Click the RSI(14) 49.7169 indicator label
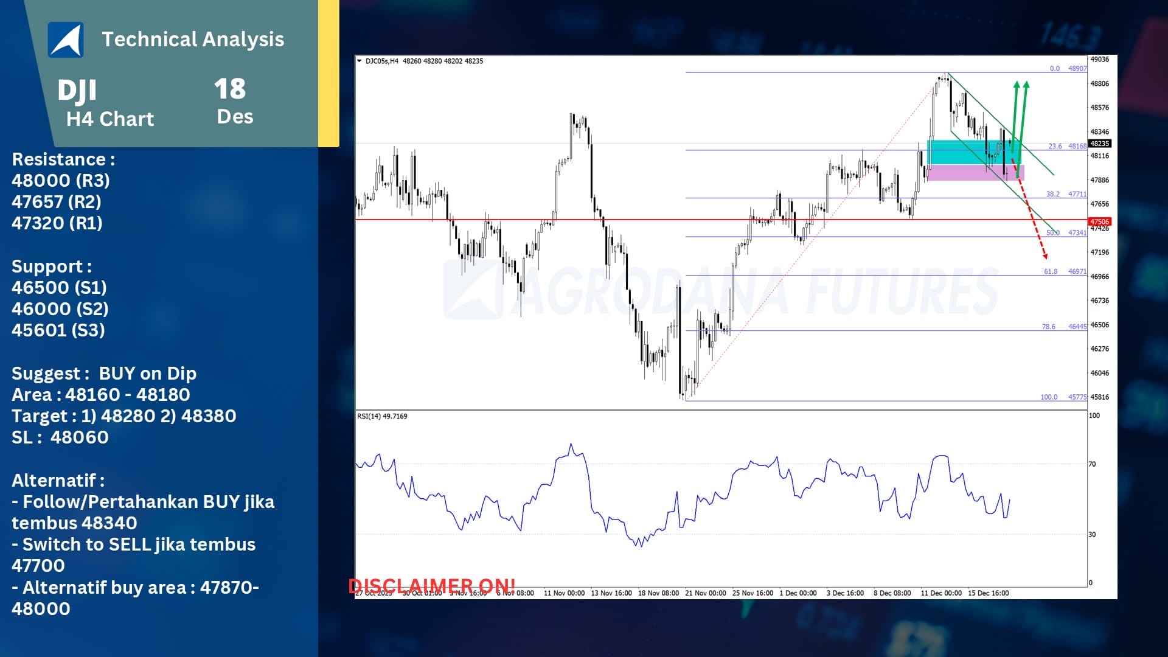The height and width of the screenshot is (657, 1168). (x=382, y=416)
